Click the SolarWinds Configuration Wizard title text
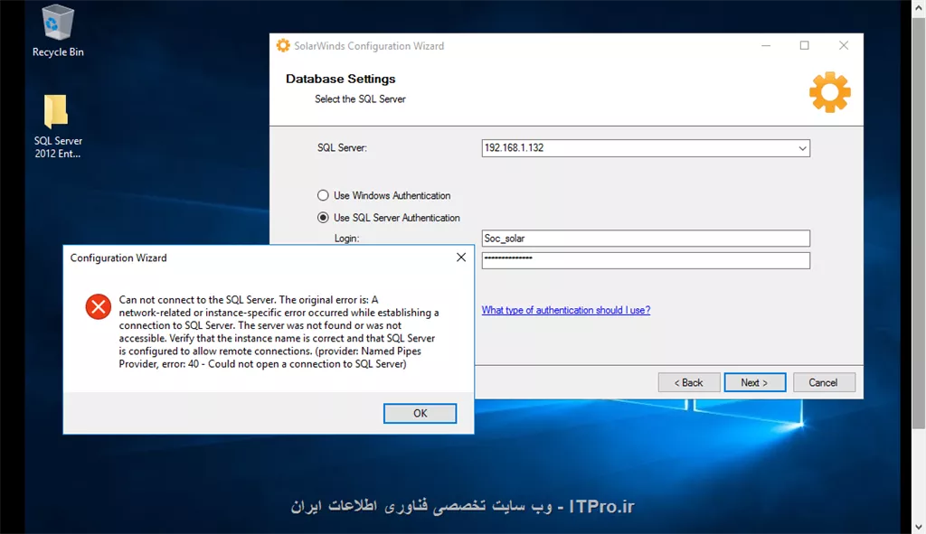This screenshot has width=926, height=534. point(369,46)
